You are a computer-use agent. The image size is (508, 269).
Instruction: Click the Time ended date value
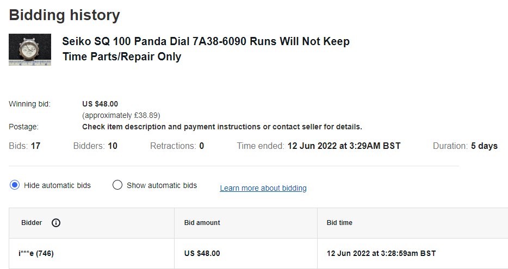pos(344,146)
